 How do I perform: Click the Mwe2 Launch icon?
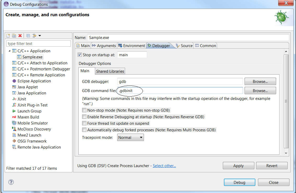click(x=14, y=135)
